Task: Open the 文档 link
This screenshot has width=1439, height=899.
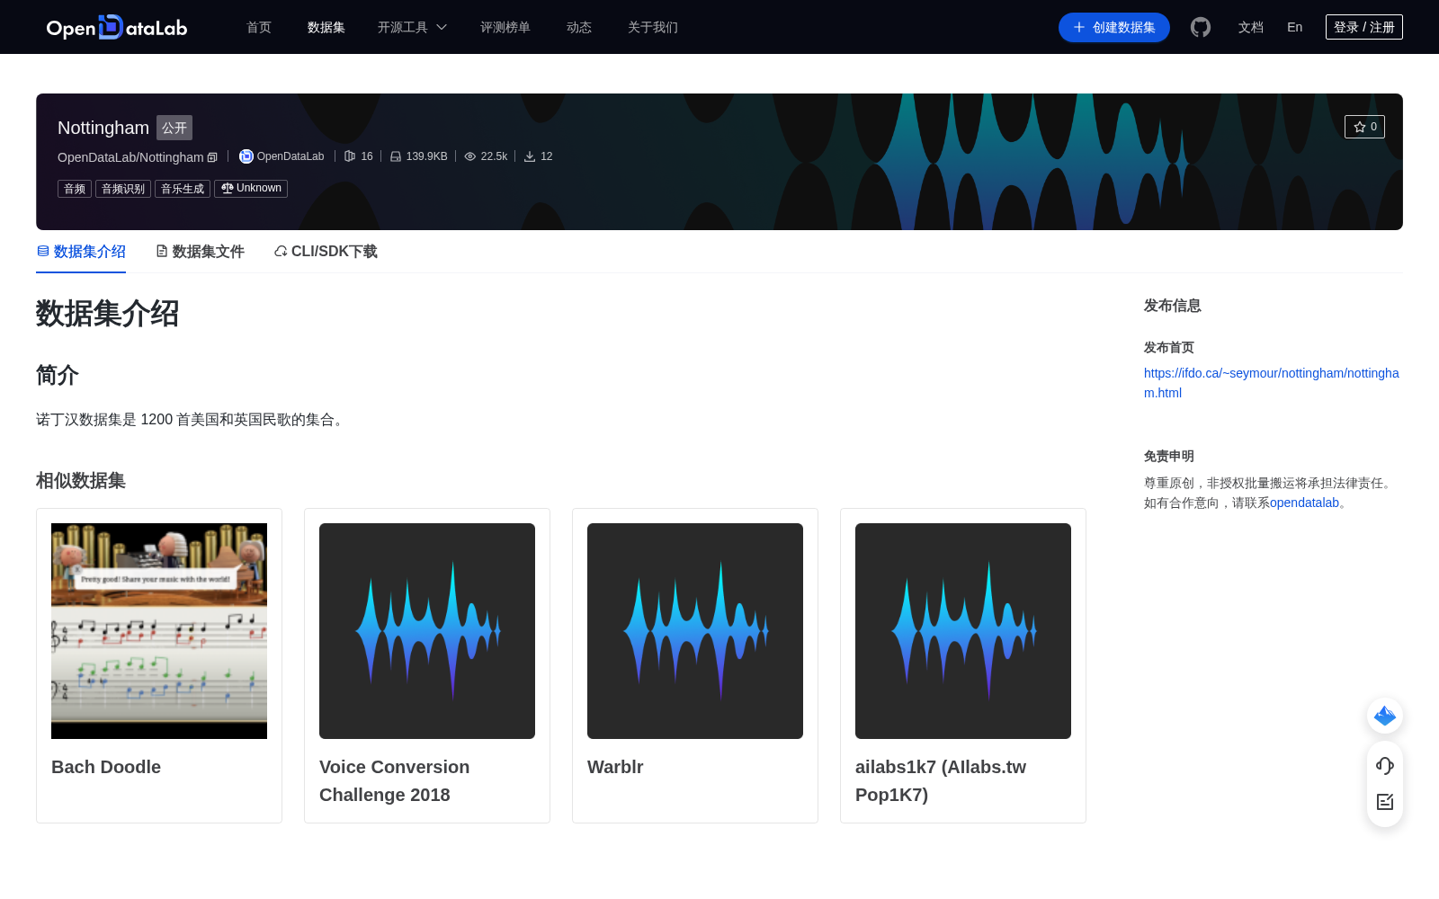Action: [x=1251, y=28]
